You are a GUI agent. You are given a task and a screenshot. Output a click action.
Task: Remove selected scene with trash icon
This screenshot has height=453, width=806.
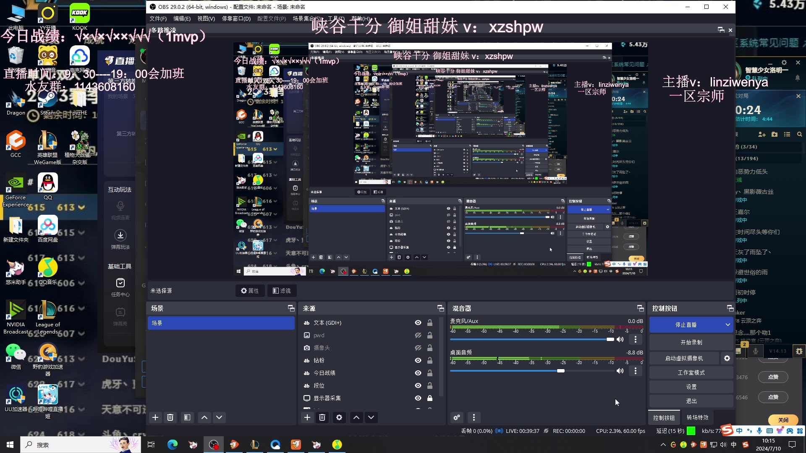[170, 417]
